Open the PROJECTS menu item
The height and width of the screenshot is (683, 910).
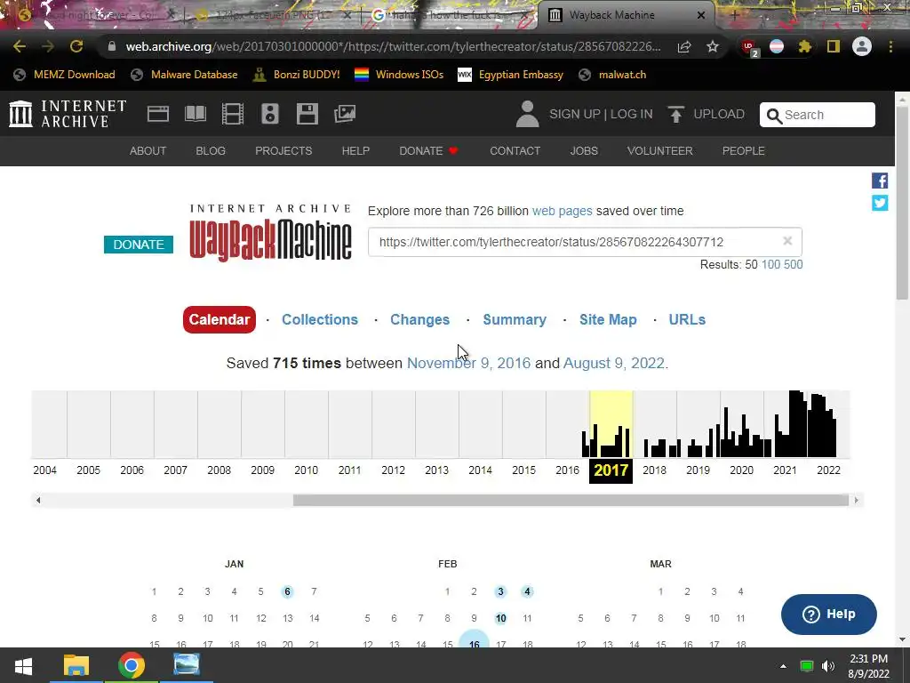tap(283, 151)
